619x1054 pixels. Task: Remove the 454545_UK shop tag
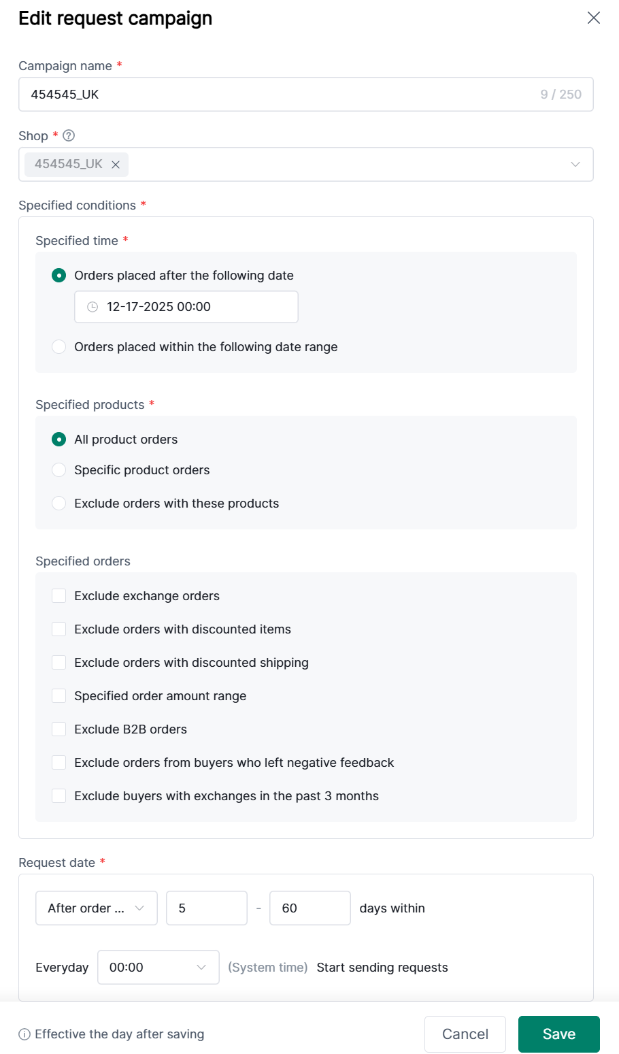[x=116, y=165]
